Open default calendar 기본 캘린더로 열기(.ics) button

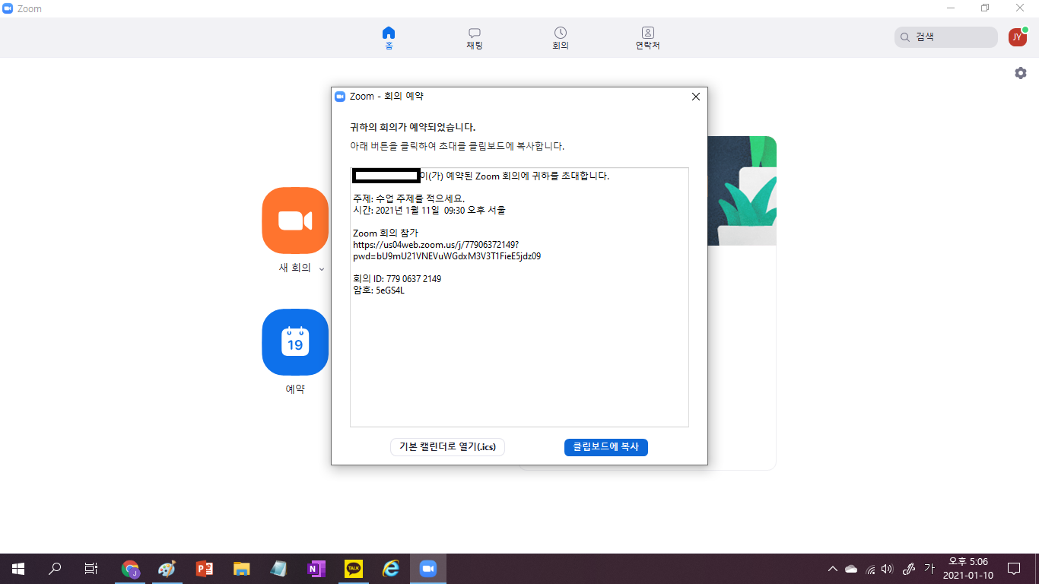(x=447, y=447)
